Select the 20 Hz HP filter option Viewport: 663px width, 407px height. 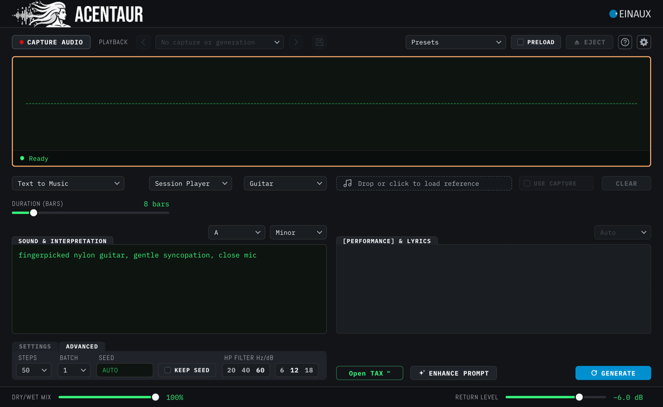click(x=231, y=370)
